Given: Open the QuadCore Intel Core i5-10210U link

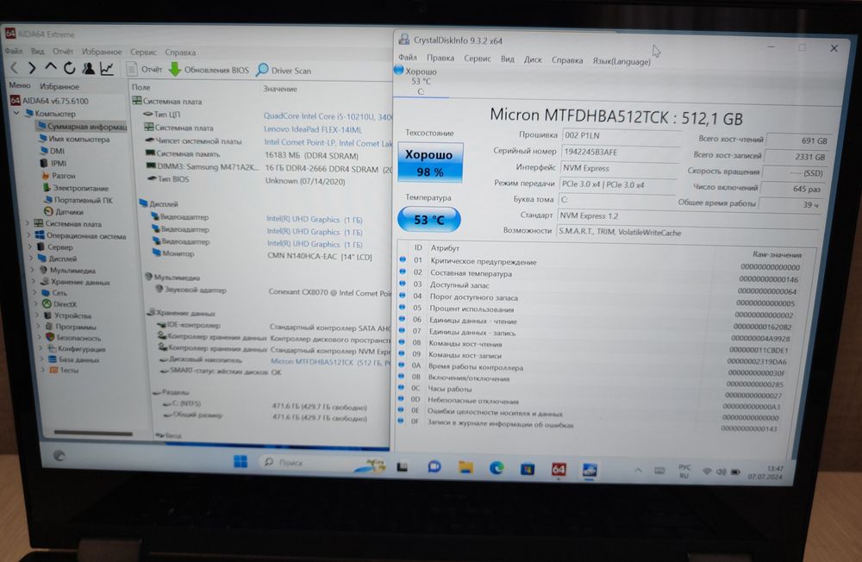Looking at the screenshot, I should click(x=328, y=116).
